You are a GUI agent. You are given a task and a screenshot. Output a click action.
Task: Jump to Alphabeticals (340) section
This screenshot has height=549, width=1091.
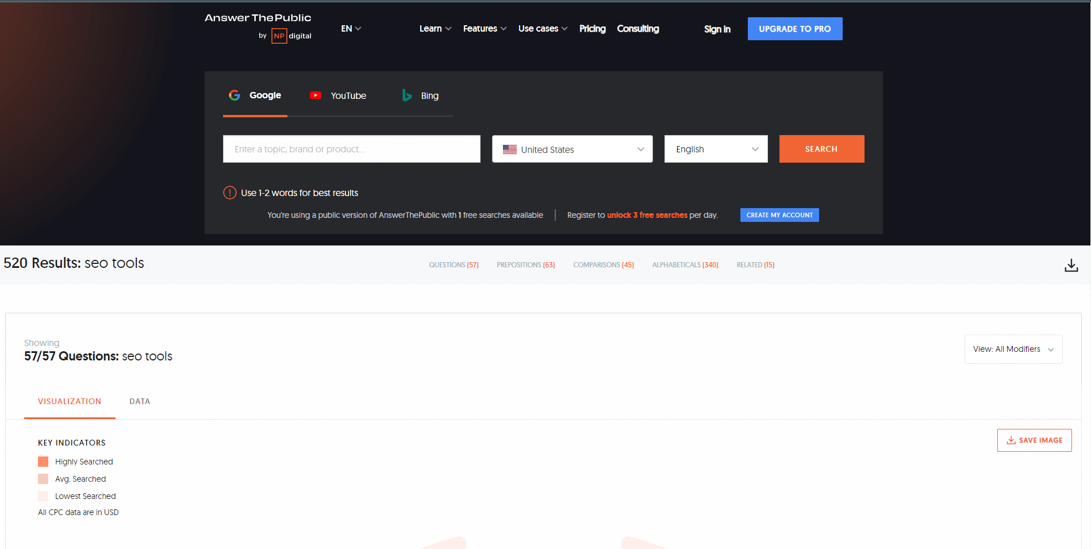pyautogui.click(x=685, y=265)
